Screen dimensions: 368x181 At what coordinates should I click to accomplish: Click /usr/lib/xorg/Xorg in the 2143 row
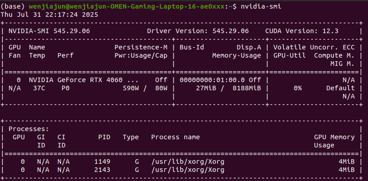(x=188, y=170)
